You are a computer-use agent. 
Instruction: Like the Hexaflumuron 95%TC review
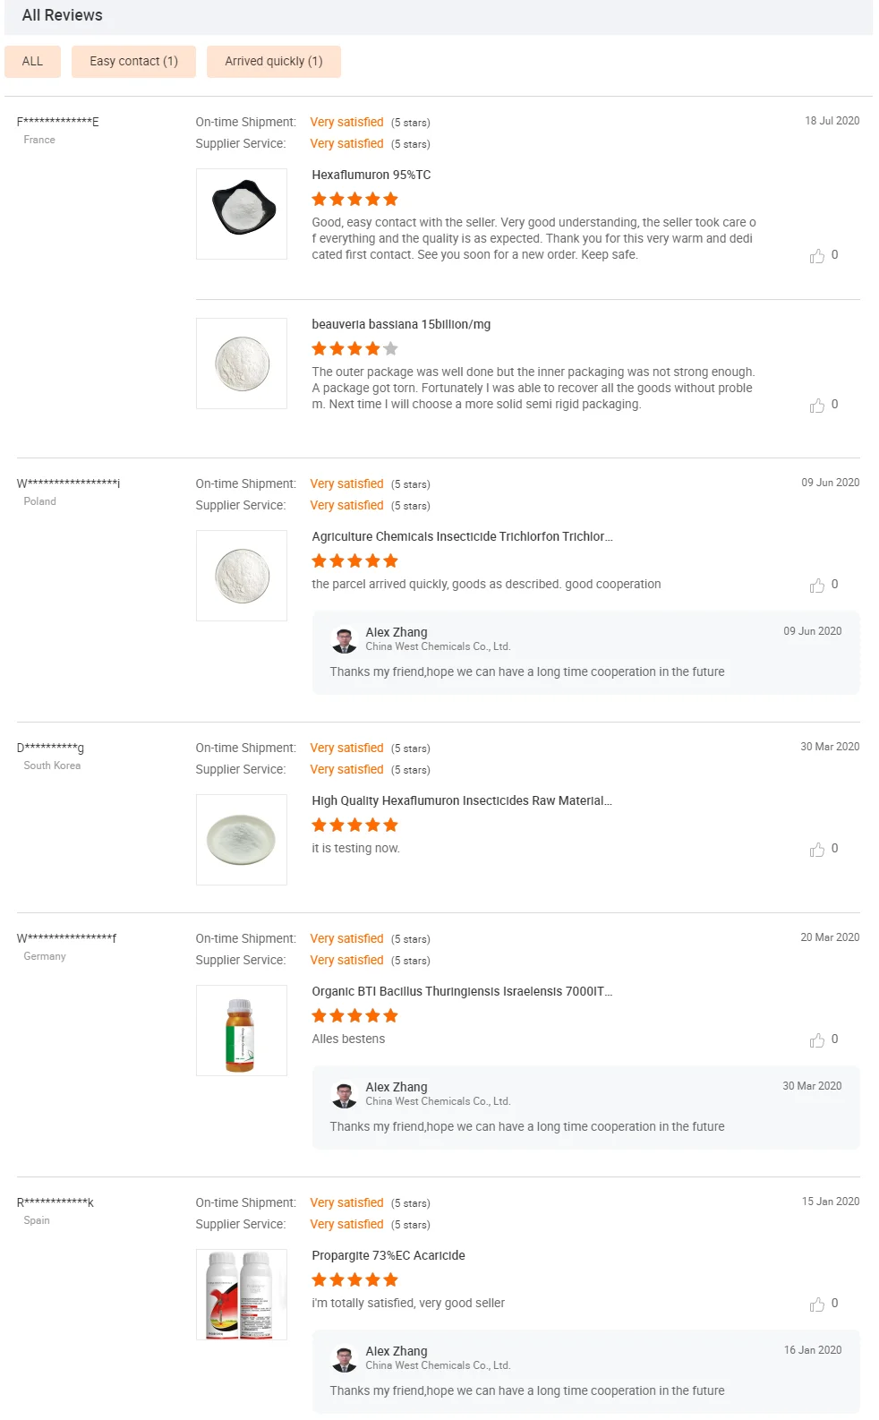point(817,256)
